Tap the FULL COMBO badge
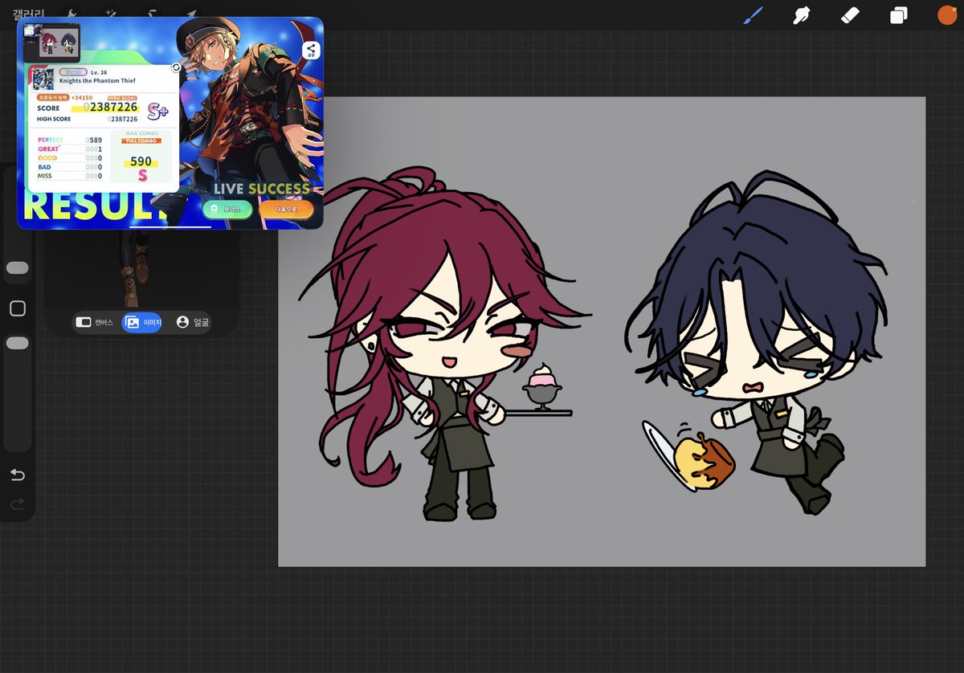Viewport: 964px width, 673px height. (141, 141)
